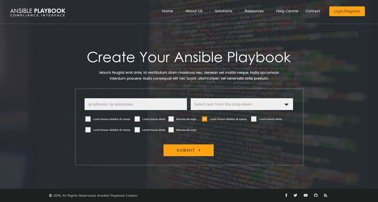378x202 pixels.
Task: Click 'Create Your Ansible Playbook' heading
Action: [189, 57]
